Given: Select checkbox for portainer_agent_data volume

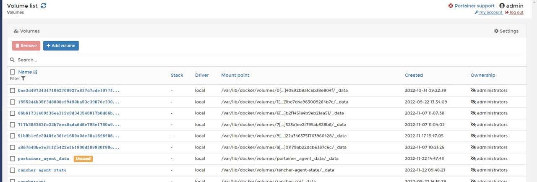Looking at the screenshot, I should pyautogui.click(x=13, y=159).
